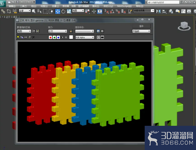Toggle the Spinner Snap button
Viewport: 196px width, 150px height.
coord(123,11)
